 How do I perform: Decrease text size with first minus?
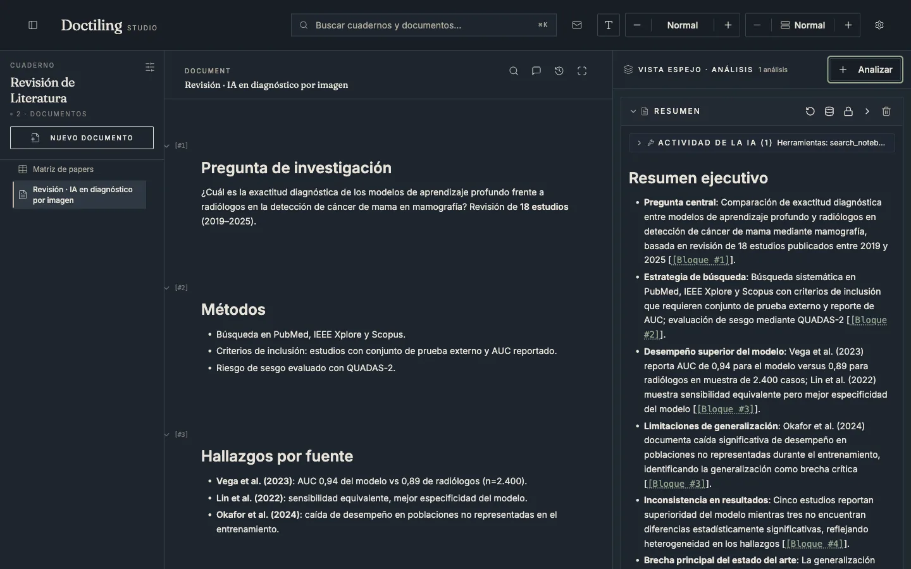637,25
